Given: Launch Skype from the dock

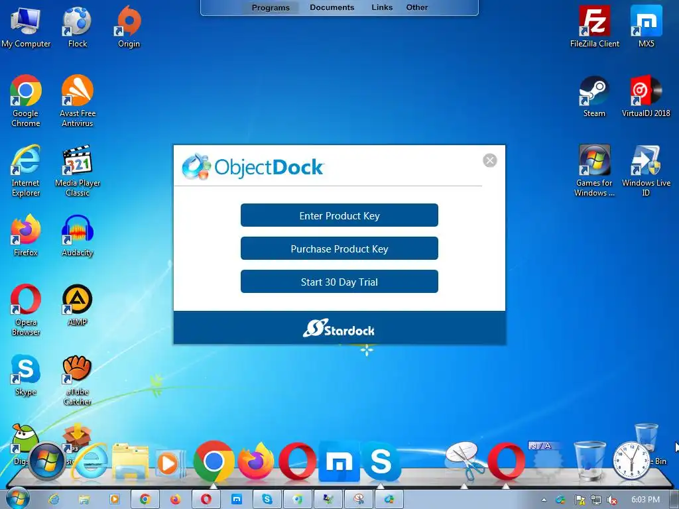Looking at the screenshot, I should [x=381, y=461].
